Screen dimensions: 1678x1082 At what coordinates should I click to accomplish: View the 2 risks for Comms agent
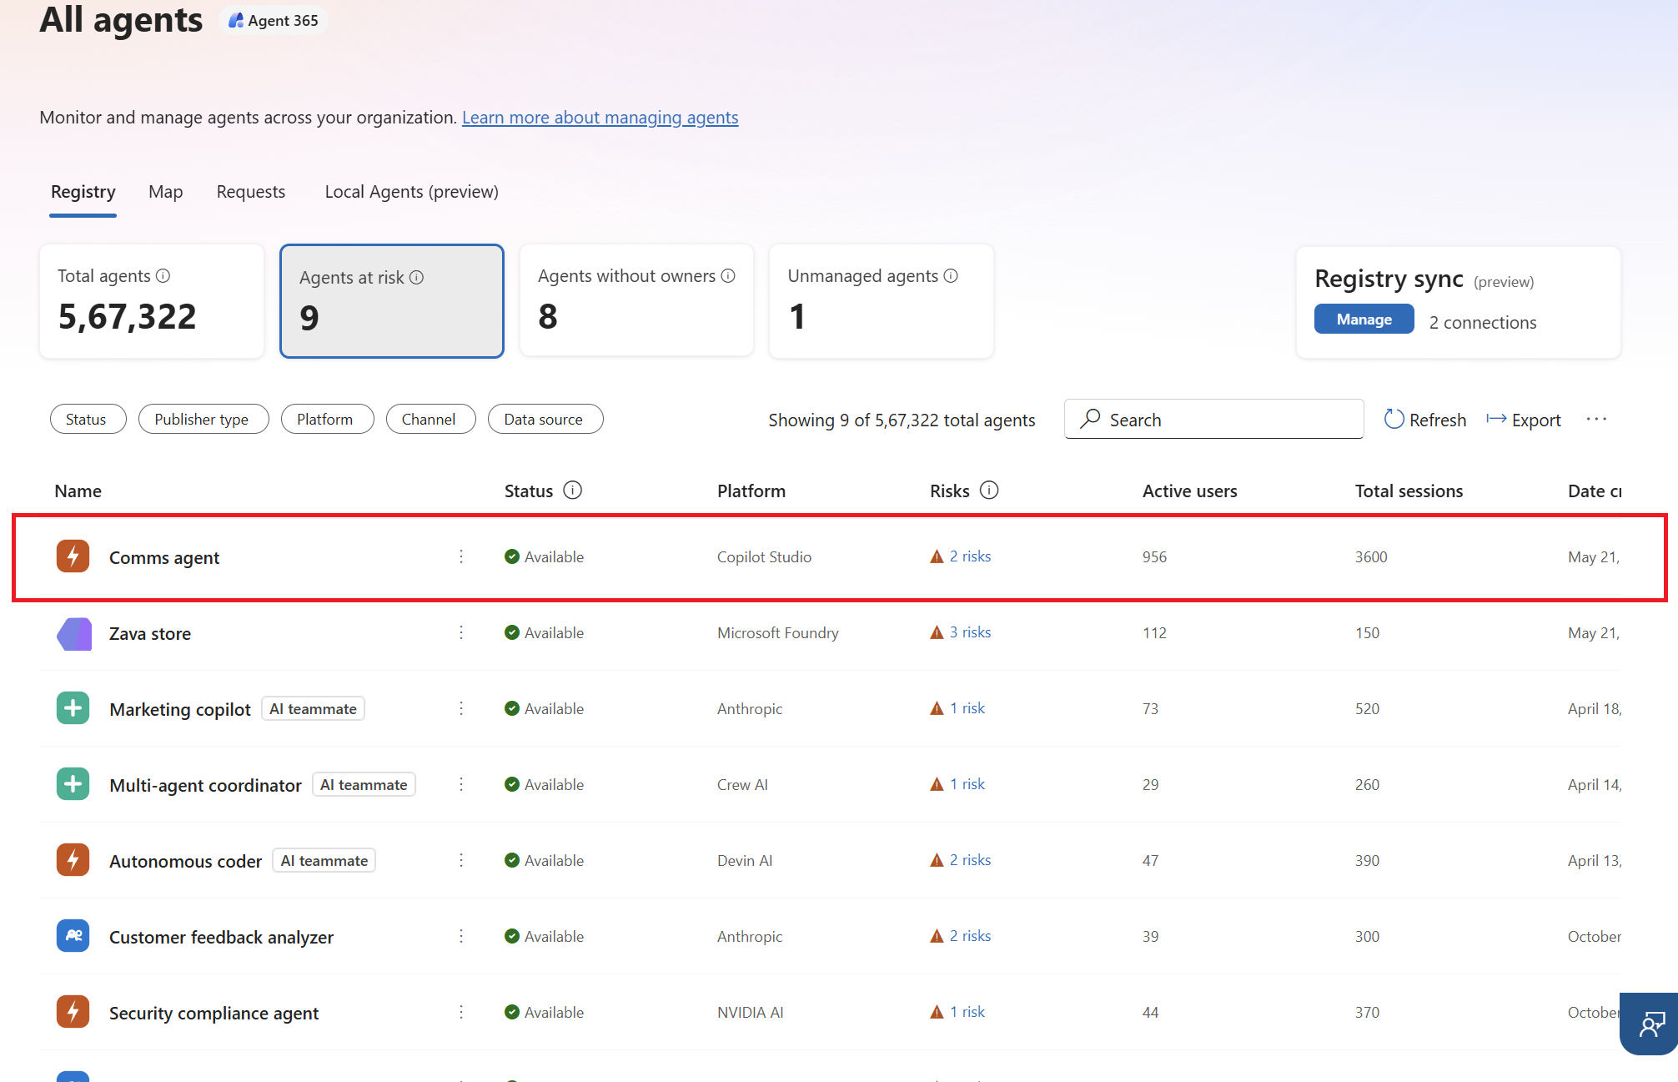961,556
